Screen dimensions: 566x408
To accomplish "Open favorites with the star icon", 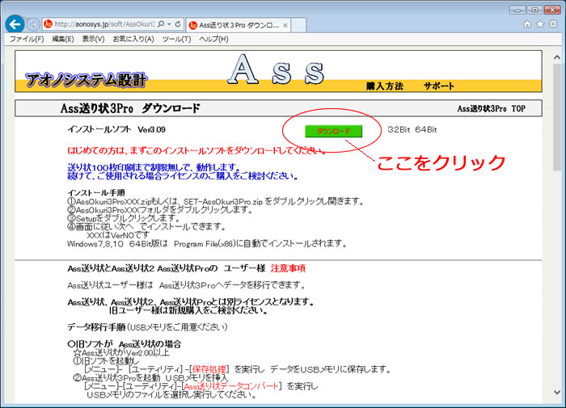I will click(539, 24).
